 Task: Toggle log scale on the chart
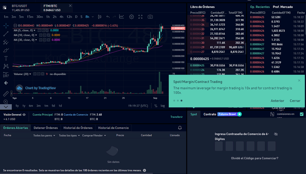click(x=163, y=106)
